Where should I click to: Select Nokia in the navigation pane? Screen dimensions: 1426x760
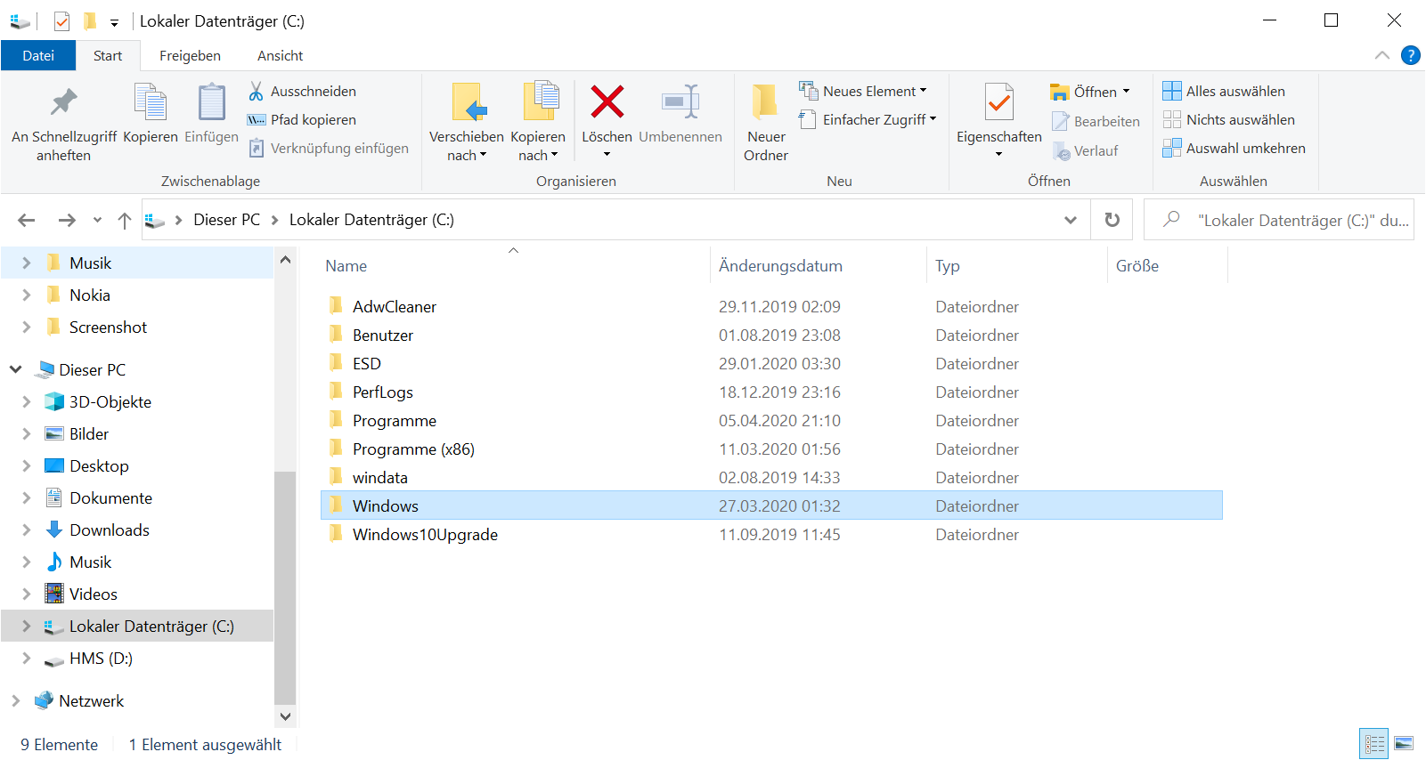[x=90, y=295]
